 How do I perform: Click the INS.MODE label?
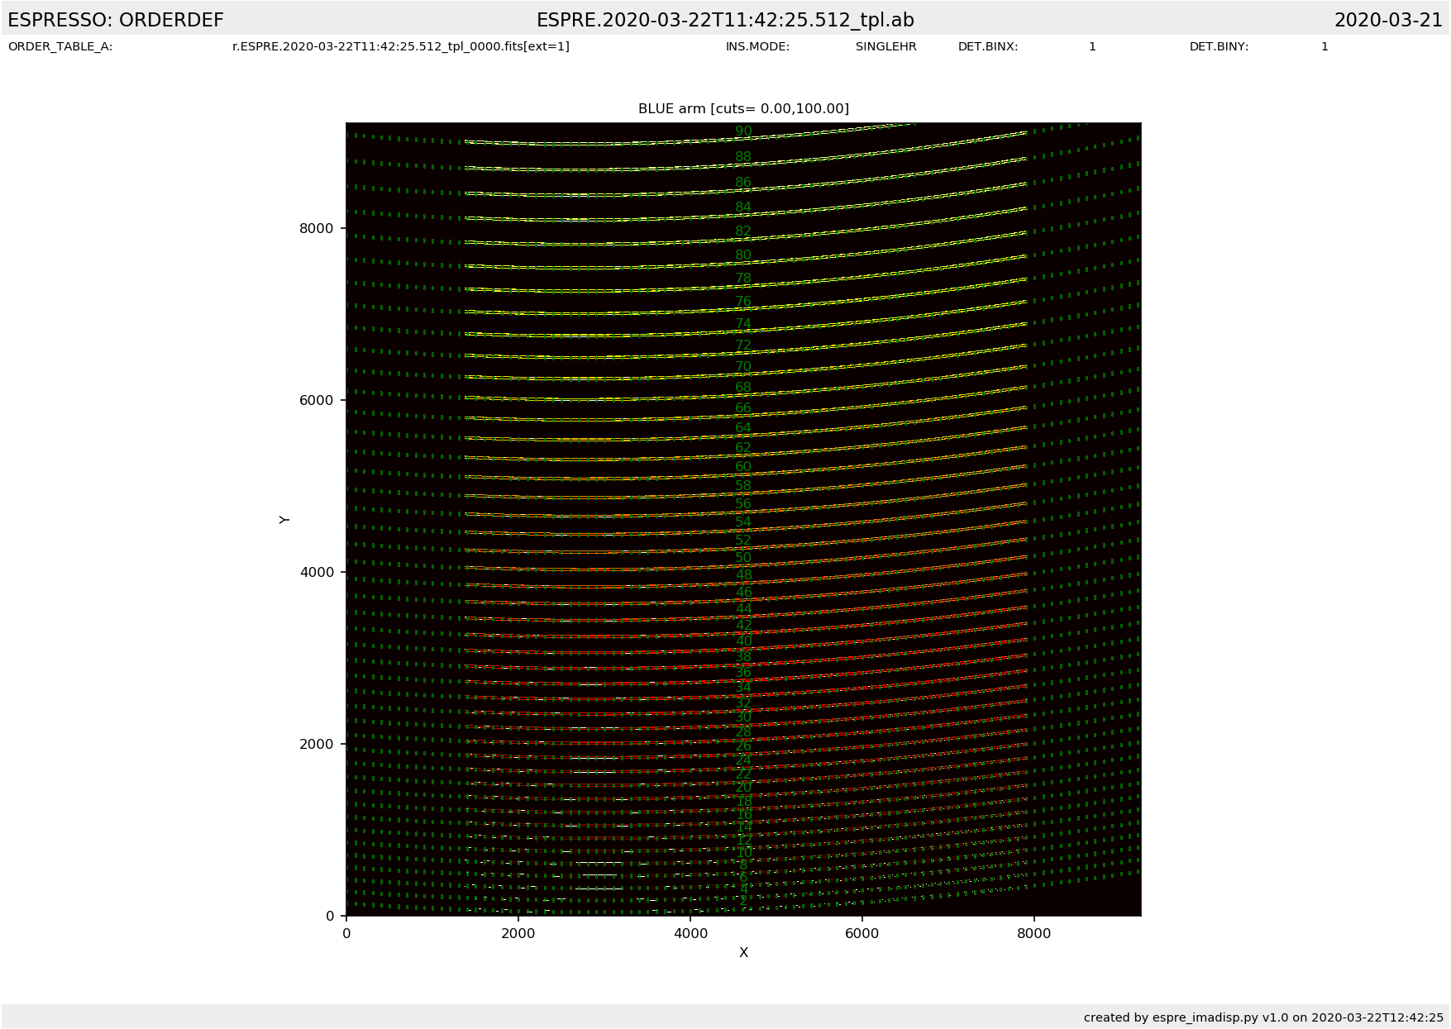(x=757, y=47)
